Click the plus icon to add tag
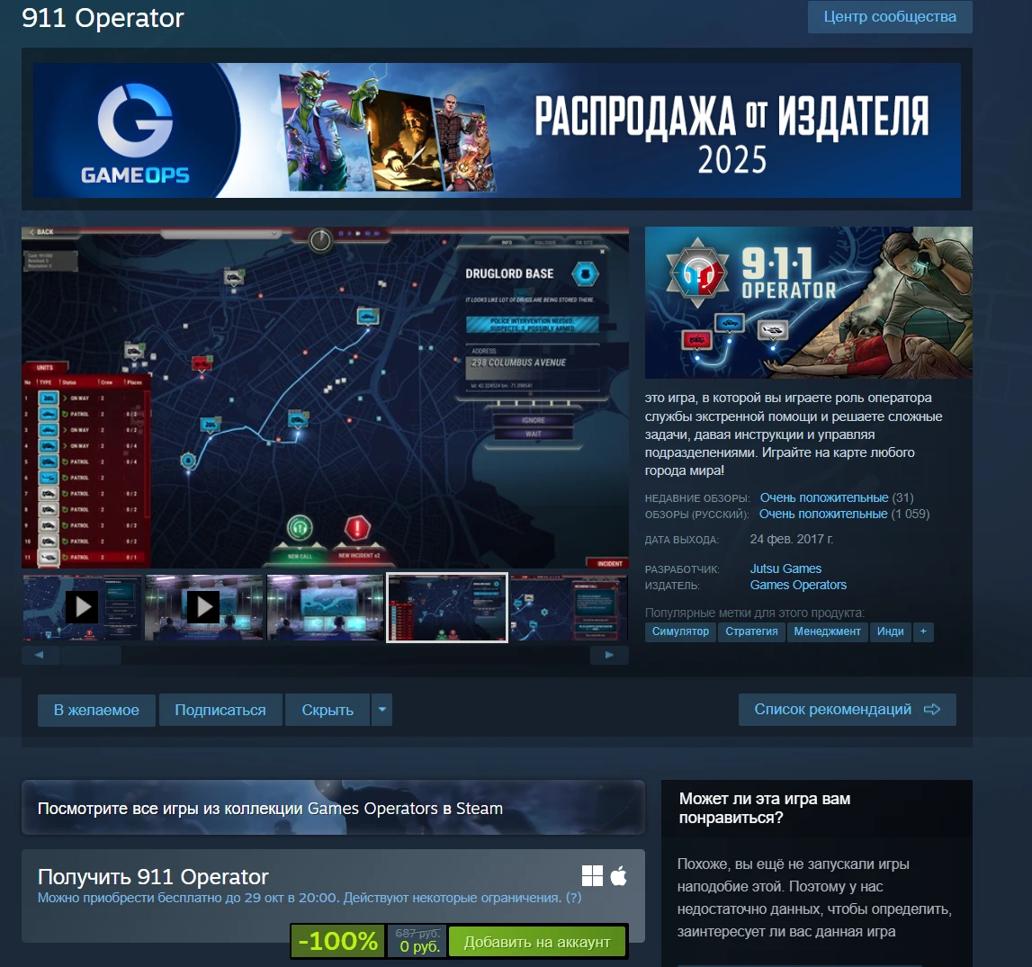Screen dimensions: 1032x967 922,631
